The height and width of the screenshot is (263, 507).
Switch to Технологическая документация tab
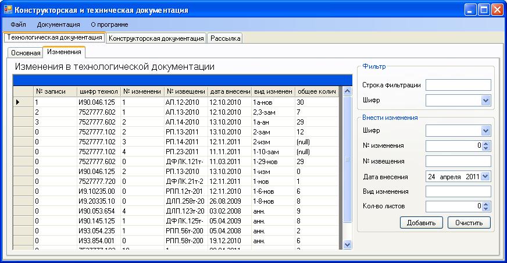tap(55, 37)
